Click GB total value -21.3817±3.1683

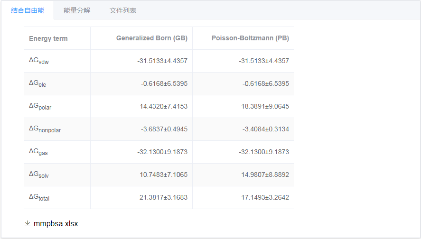pos(162,197)
